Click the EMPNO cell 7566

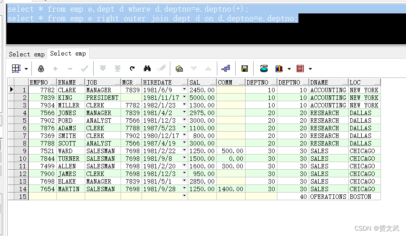point(43,113)
